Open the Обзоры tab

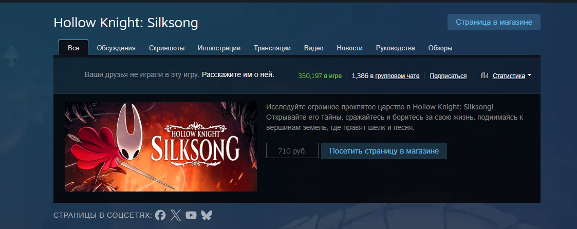pos(440,48)
